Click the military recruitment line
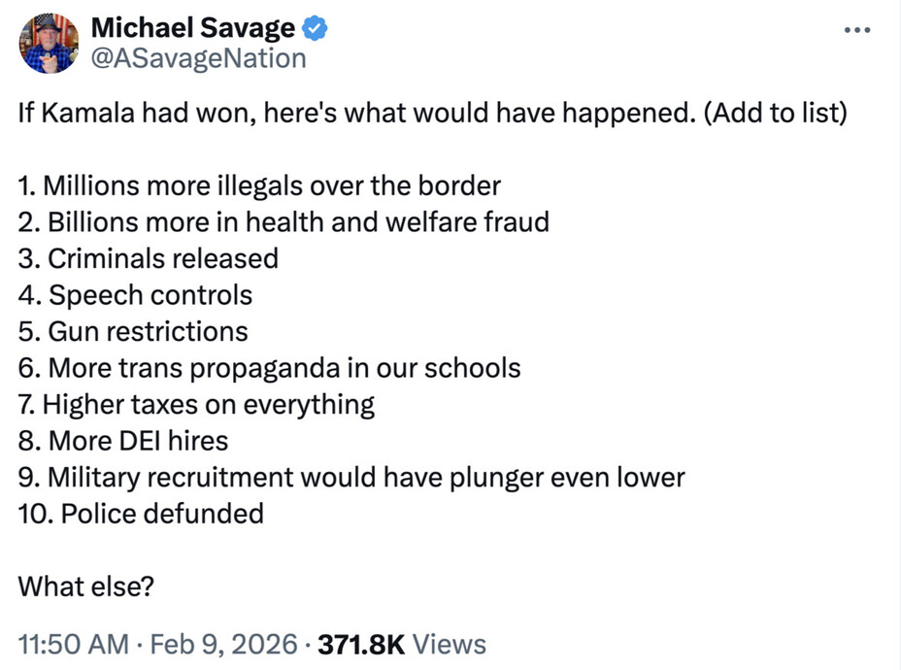The image size is (901, 670). tap(351, 477)
